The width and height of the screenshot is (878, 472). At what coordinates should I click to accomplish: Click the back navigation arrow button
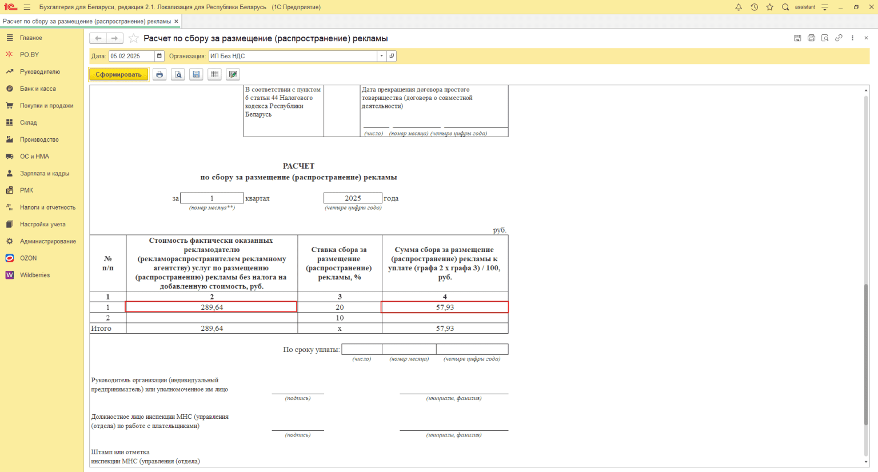(x=98, y=38)
